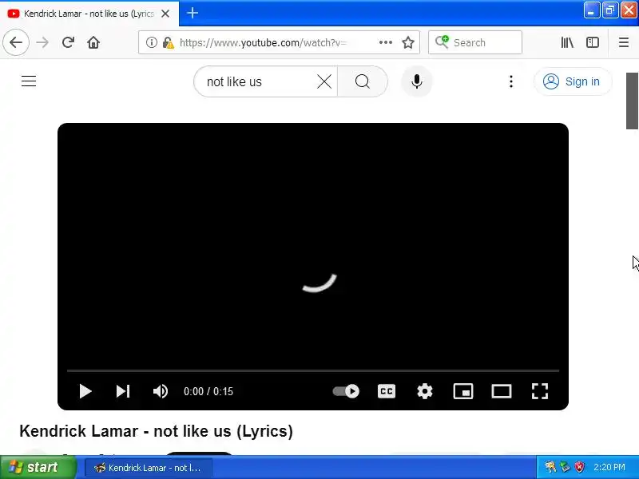View site information via the info icon

click(x=151, y=42)
